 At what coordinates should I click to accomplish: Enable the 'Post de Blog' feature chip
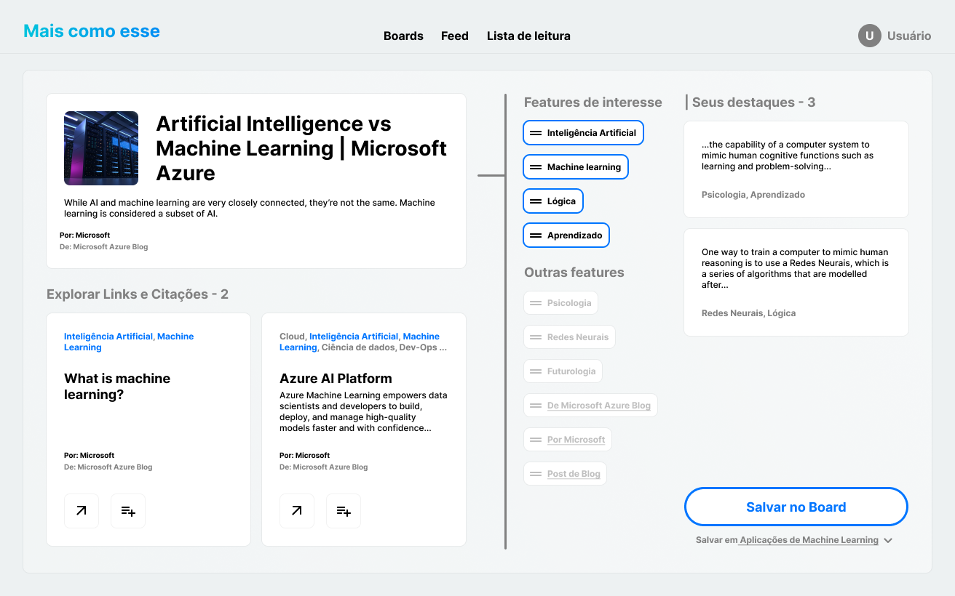(565, 474)
